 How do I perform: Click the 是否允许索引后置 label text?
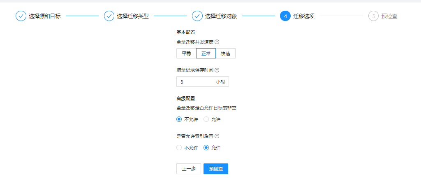[195, 136]
